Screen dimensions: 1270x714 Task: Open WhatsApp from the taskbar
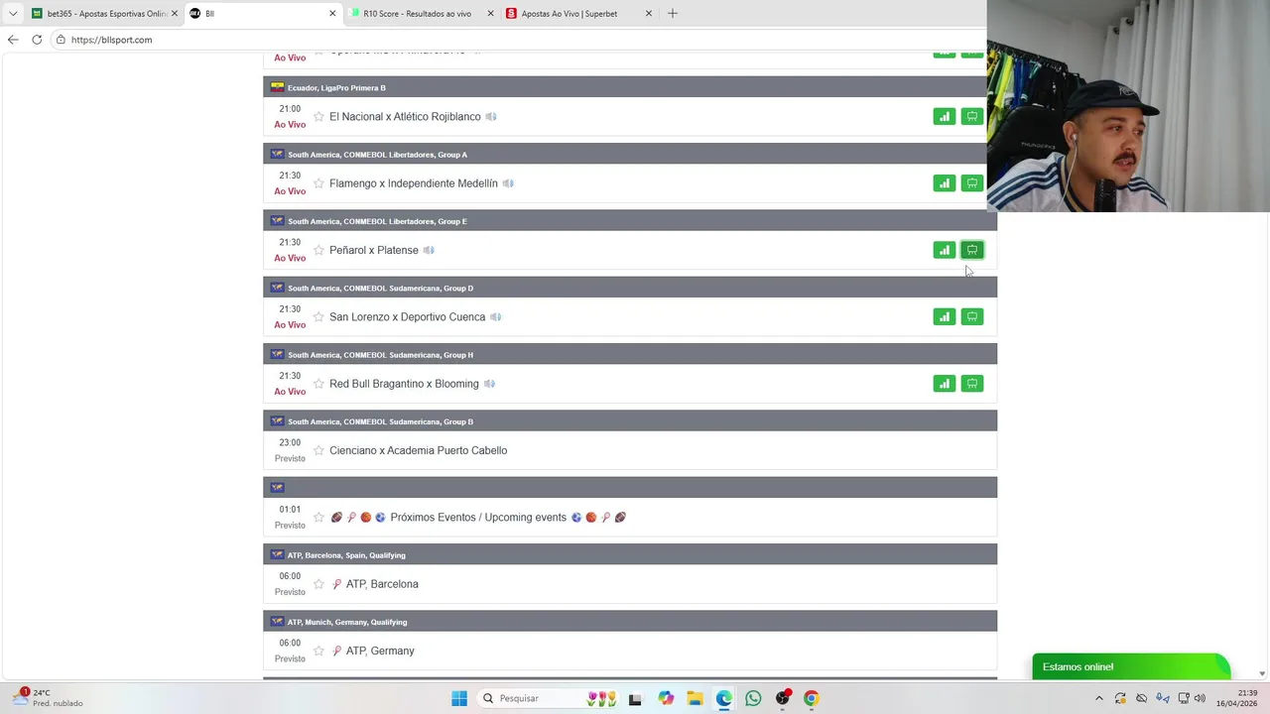[x=753, y=698]
